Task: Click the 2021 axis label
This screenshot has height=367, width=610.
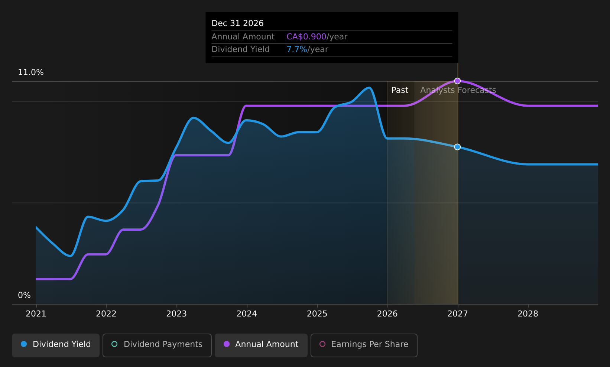Action: 36,314
